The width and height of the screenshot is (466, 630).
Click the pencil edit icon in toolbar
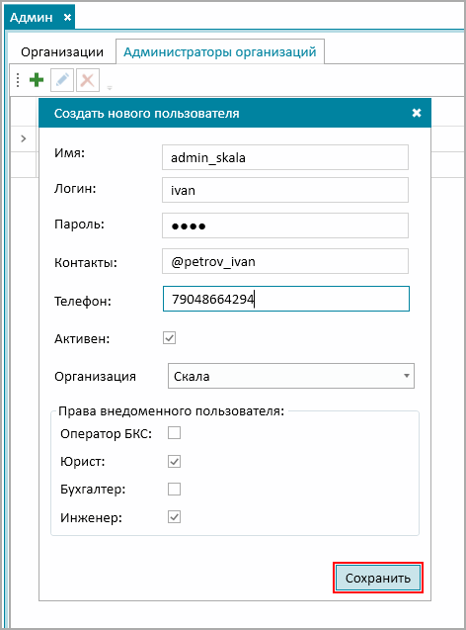point(62,80)
